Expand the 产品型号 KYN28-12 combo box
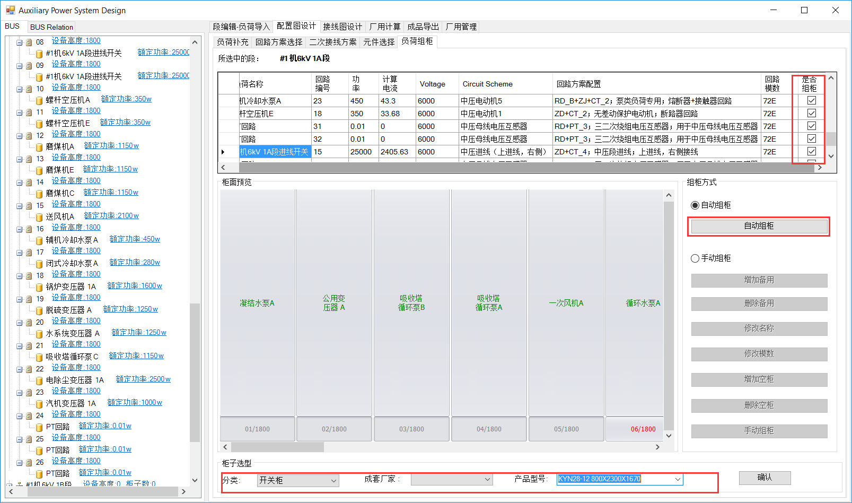Image resolution: width=852 pixels, height=503 pixels. pyautogui.click(x=677, y=479)
